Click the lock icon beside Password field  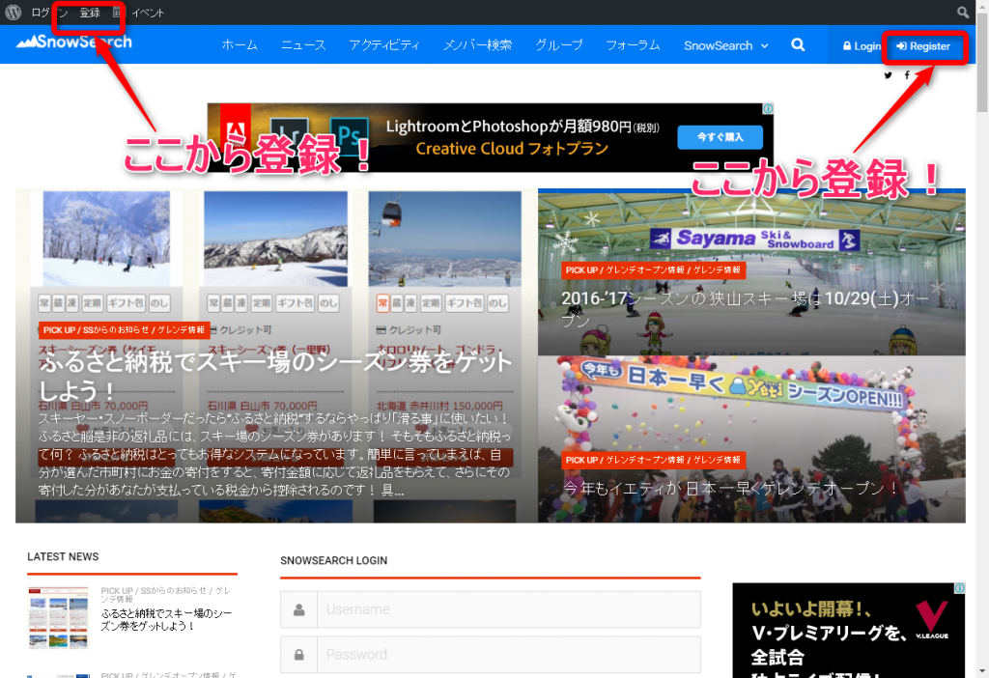[299, 655]
